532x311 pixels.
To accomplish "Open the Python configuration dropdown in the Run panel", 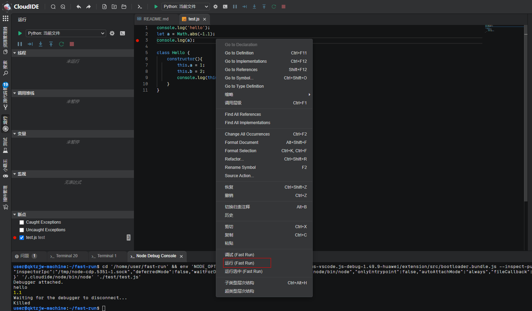I will [66, 33].
